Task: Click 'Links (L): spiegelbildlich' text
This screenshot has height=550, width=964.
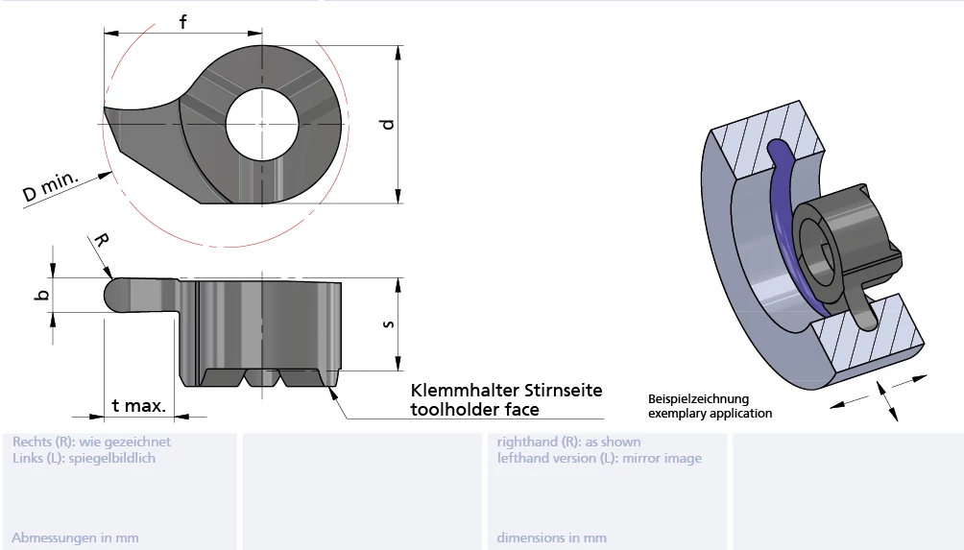Action: tap(84, 458)
